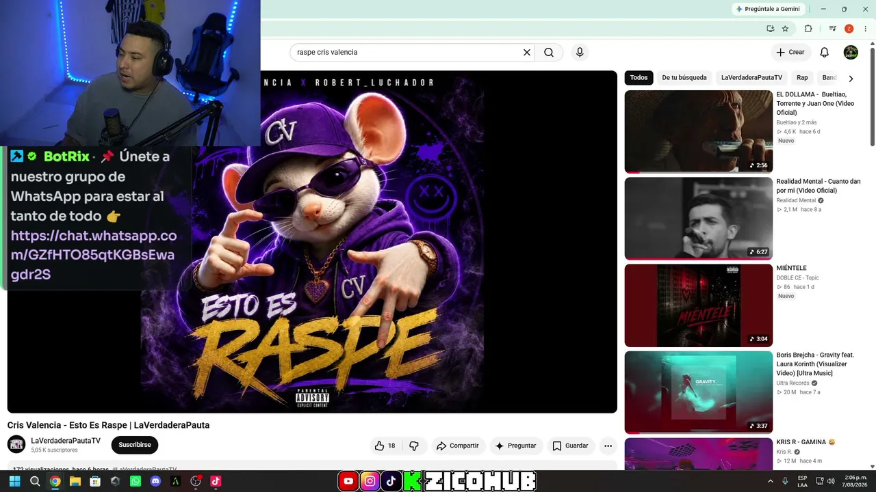The image size is (876, 492).
Task: Bookmark this page with the star icon
Action: [785, 29]
